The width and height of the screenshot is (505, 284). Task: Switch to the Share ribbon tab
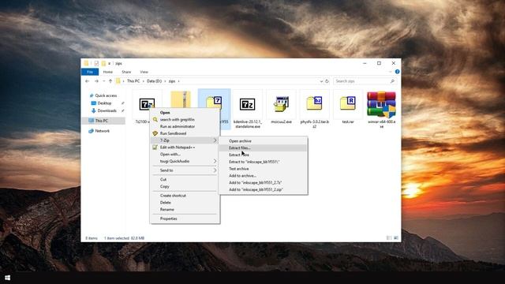126,72
